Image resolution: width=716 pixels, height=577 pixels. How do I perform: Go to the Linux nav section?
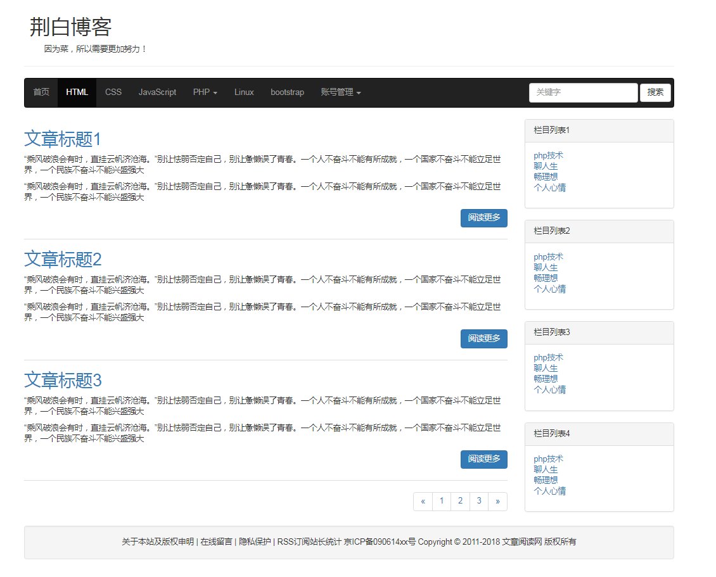pyautogui.click(x=244, y=92)
